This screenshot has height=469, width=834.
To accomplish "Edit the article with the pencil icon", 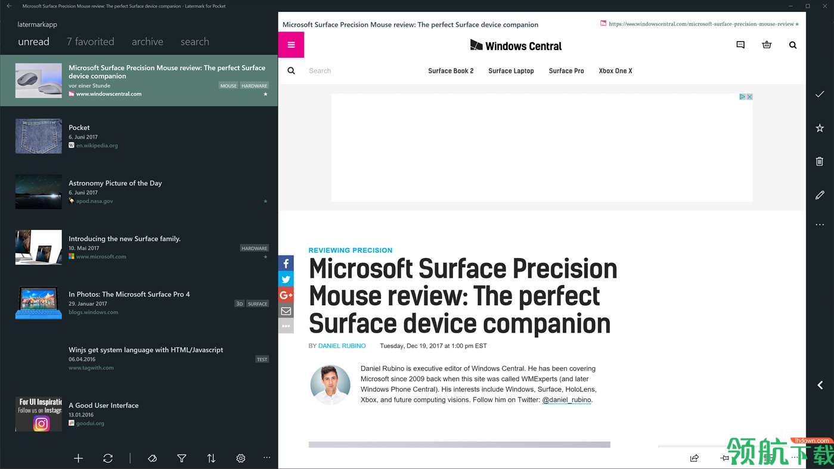I will tap(820, 195).
